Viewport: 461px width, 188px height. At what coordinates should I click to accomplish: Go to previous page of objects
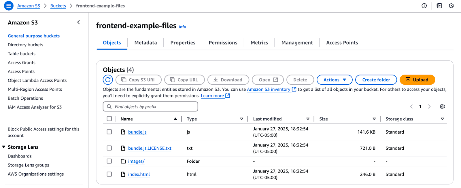[411, 107]
